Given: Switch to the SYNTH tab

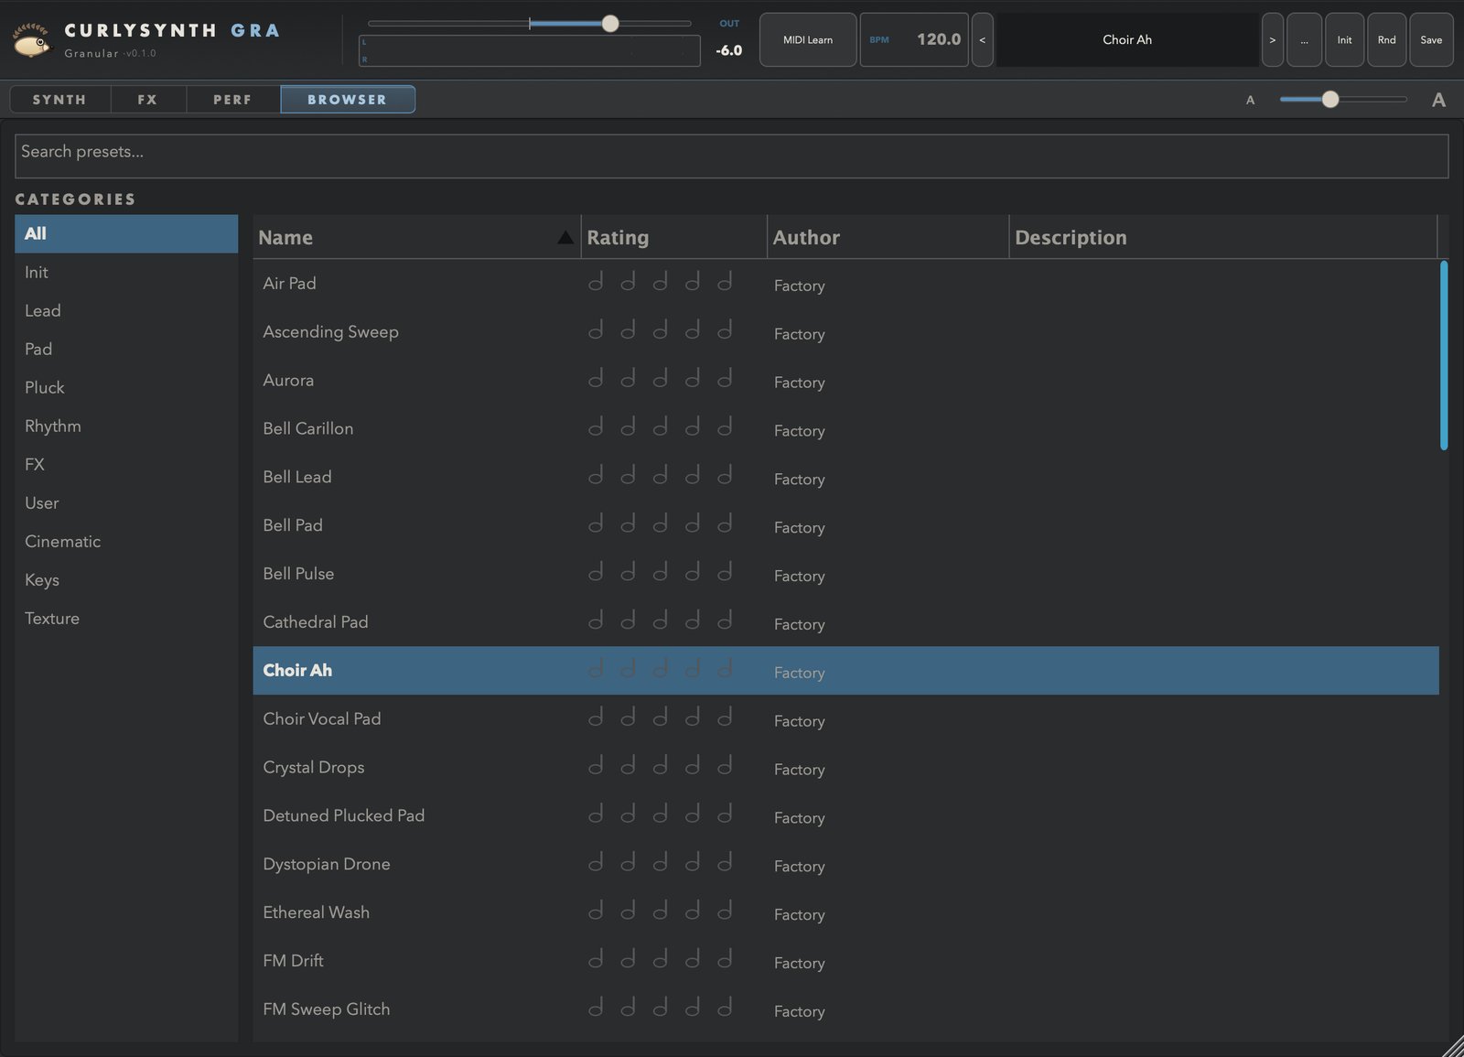Looking at the screenshot, I should [59, 99].
